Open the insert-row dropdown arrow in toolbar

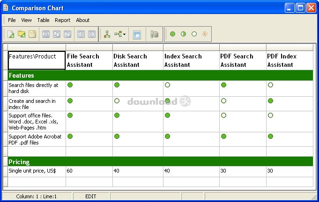(x=124, y=34)
